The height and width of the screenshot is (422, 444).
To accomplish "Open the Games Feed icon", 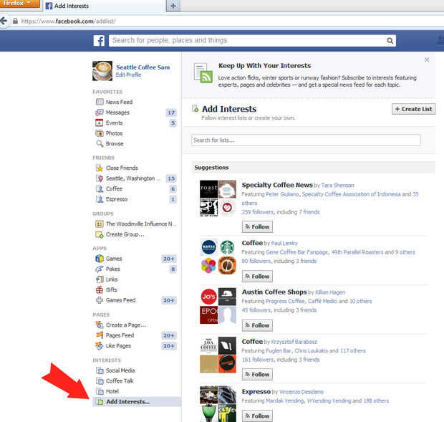I will coord(100,300).
